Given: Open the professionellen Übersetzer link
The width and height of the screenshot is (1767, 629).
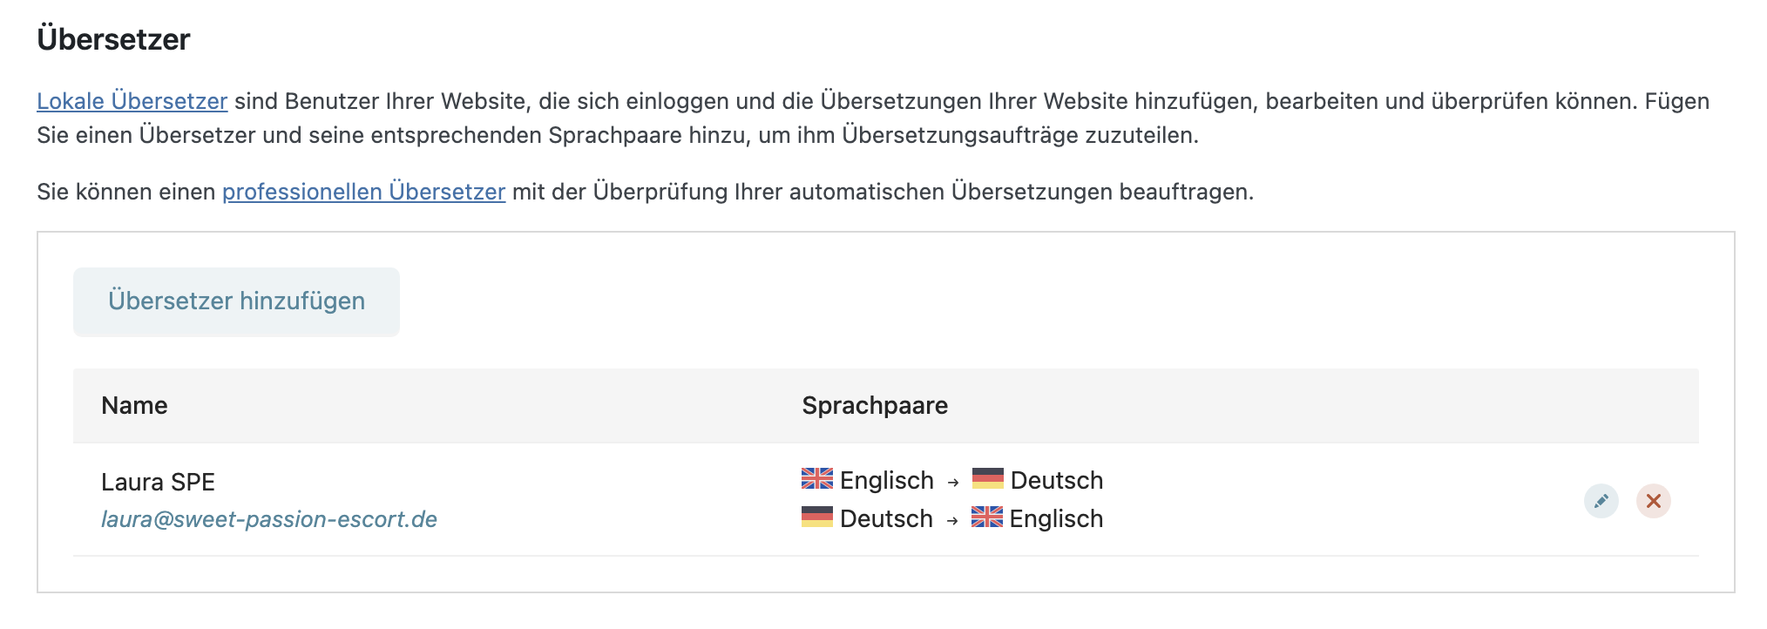Looking at the screenshot, I should coord(364,192).
